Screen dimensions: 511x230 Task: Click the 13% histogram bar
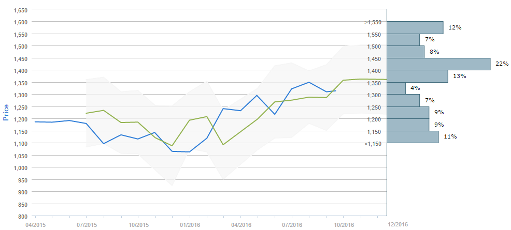[x=417, y=76]
